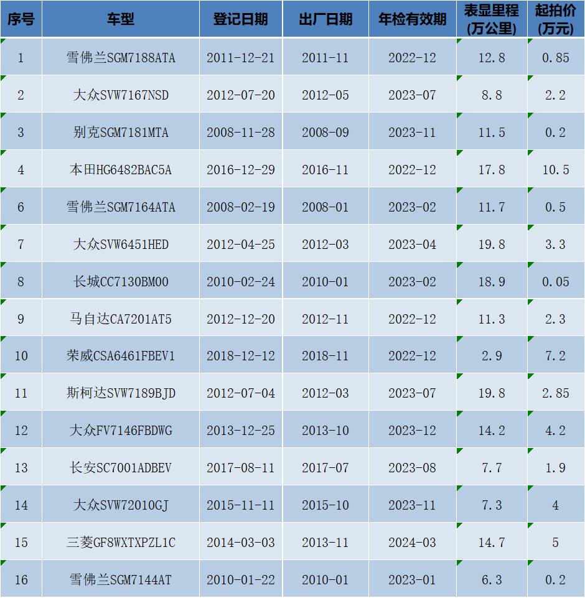Select starting price 2.85
The height and width of the screenshot is (598, 585).
pyautogui.click(x=556, y=393)
